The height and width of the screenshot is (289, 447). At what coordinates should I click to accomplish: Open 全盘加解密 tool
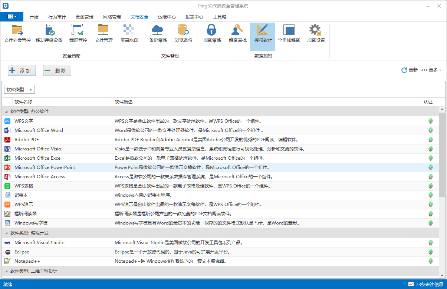coord(289,34)
